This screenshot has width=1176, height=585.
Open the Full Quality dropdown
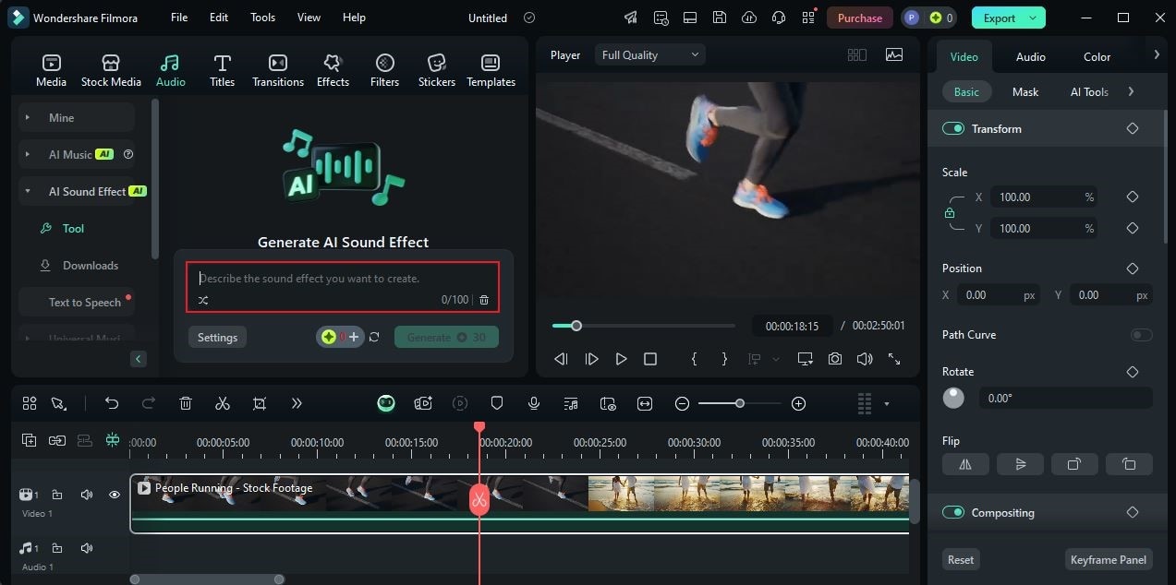[x=649, y=55]
